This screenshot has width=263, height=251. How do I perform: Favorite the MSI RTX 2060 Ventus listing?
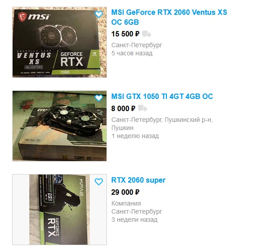99,14
